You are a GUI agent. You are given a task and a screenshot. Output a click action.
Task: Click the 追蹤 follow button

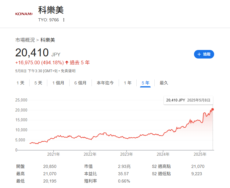pos(204,54)
